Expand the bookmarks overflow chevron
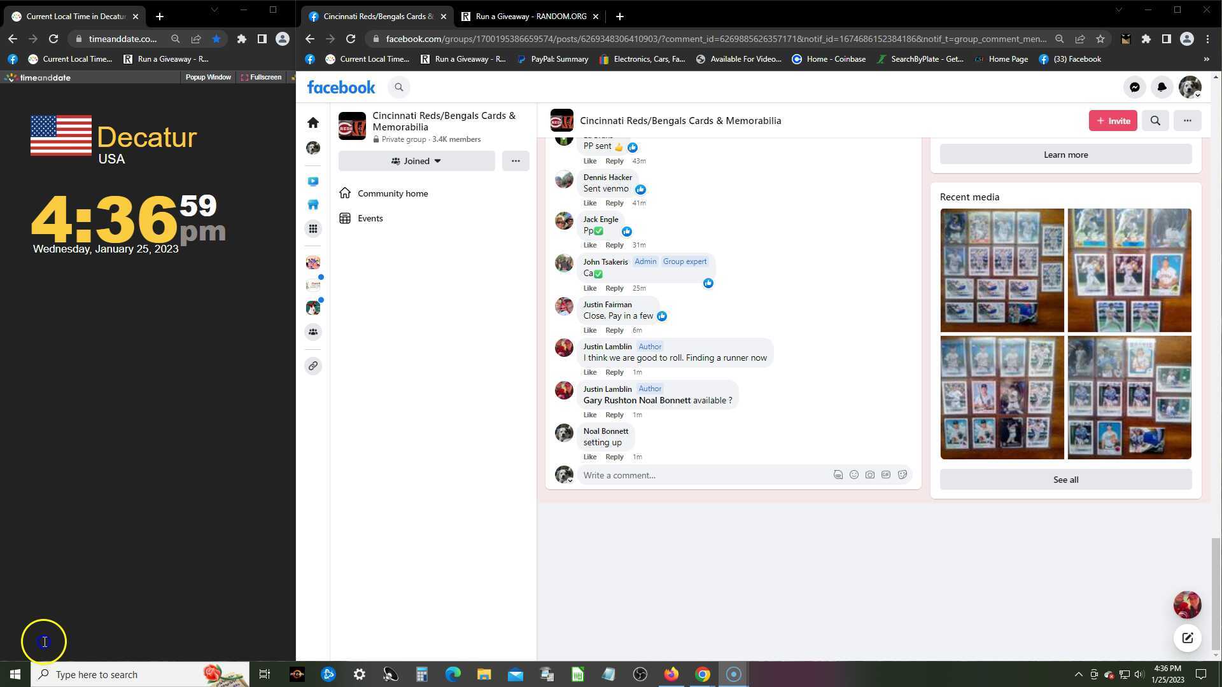 1206,59
